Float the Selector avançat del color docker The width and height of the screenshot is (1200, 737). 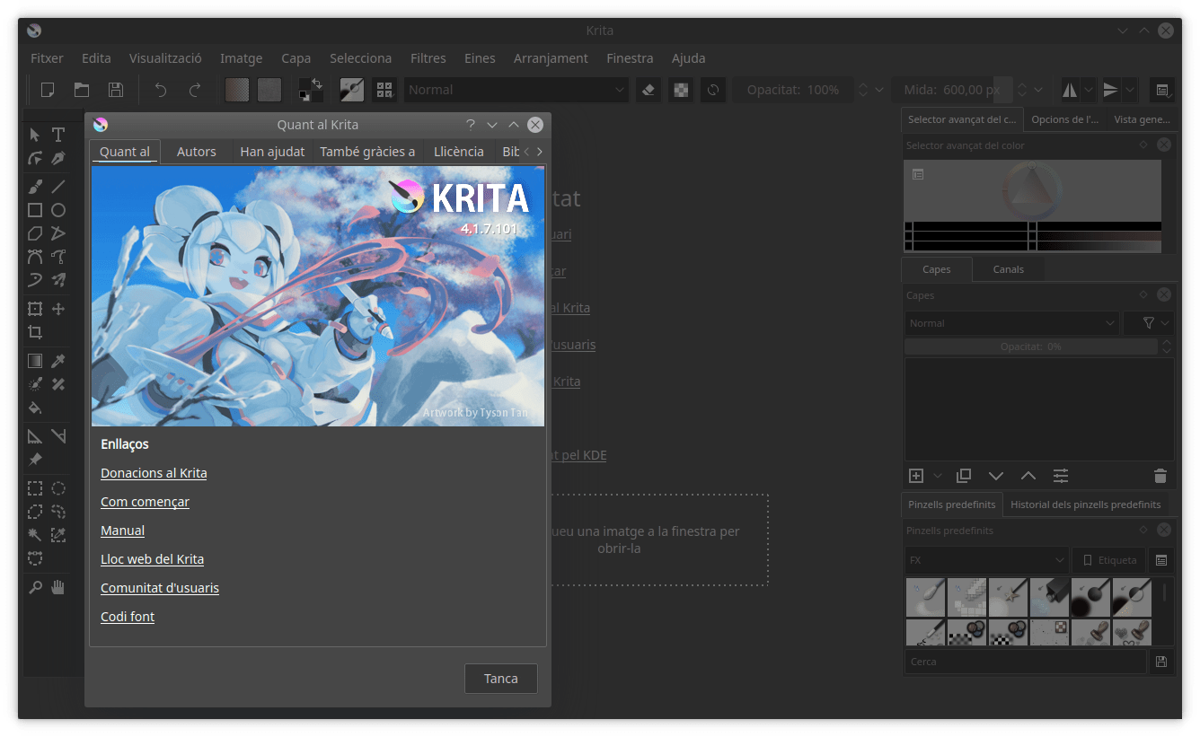(1143, 145)
